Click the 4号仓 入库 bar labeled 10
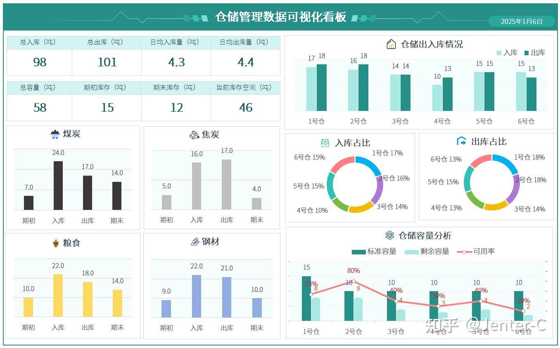The height and width of the screenshot is (348, 560). point(437,98)
